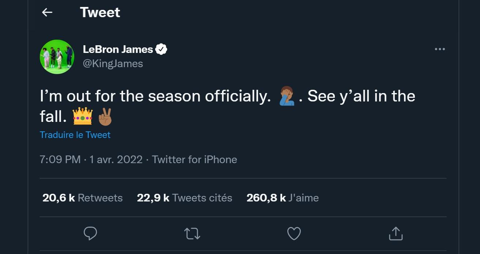480x254 pixels.
Task: Click the back arrow icon
Action: coord(47,12)
